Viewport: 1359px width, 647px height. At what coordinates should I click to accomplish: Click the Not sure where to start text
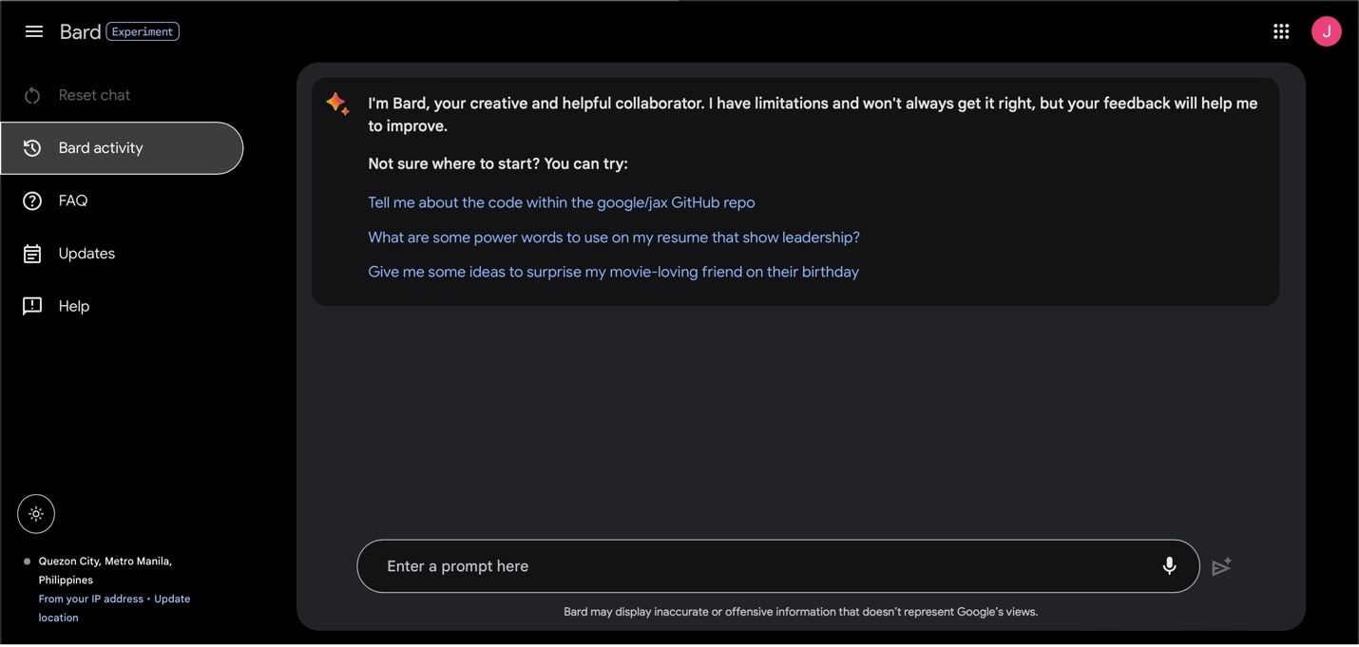coord(498,163)
